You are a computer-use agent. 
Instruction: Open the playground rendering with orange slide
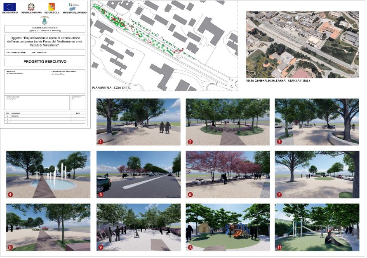click(x=228, y=227)
